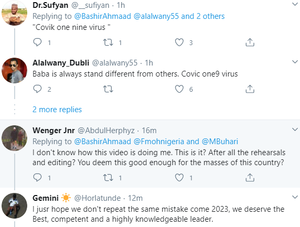Share Dr.Sufyan's tweet

pyautogui.click(x=250, y=42)
